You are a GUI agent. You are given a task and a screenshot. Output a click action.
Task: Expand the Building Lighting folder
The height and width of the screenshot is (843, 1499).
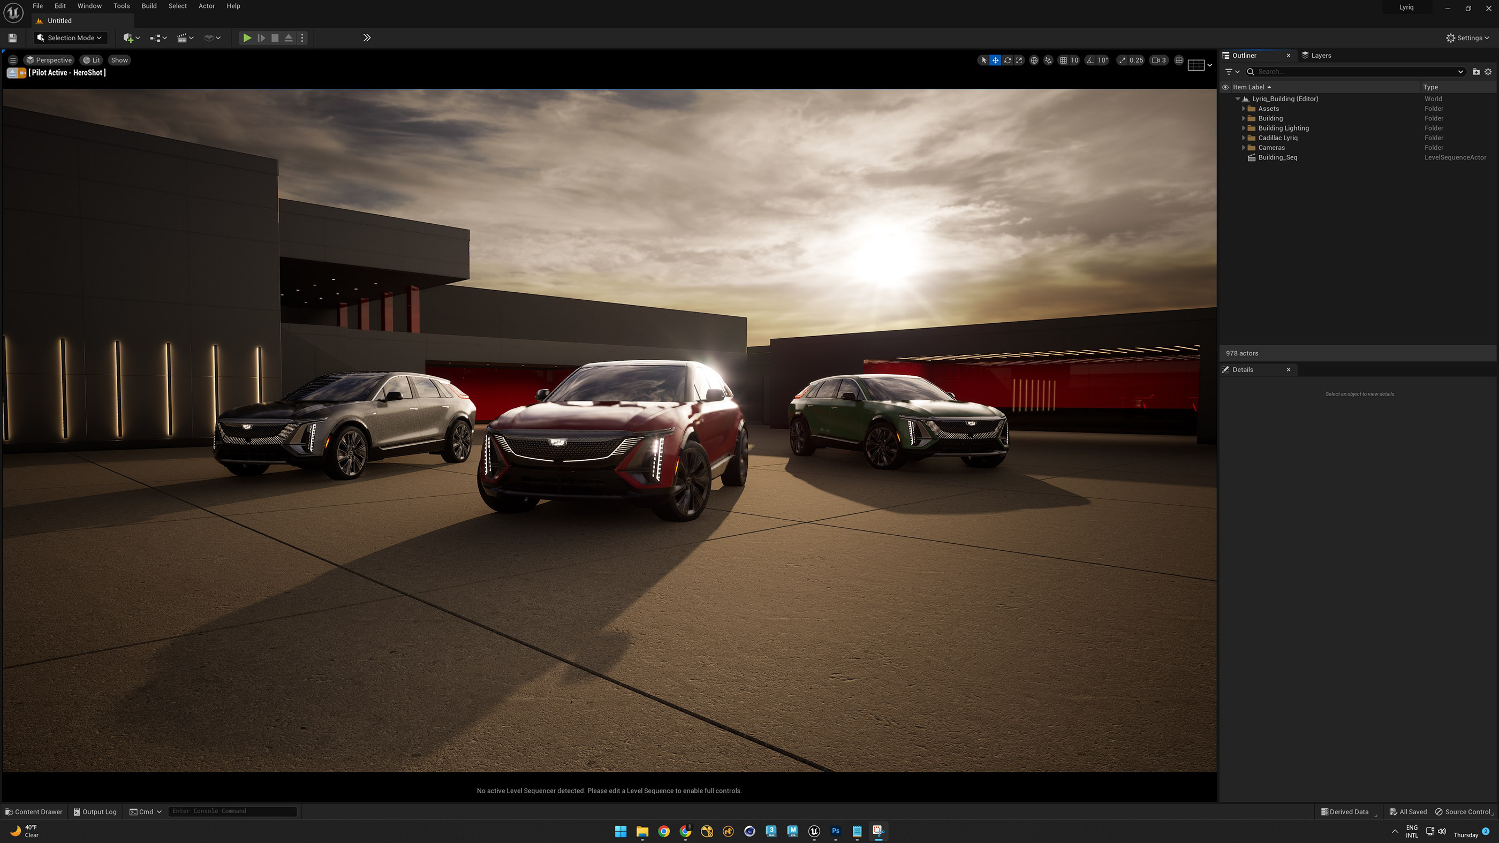point(1244,128)
